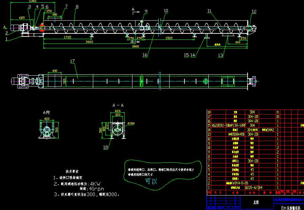The width and height of the screenshot is (304, 210).
Task: Click part callout number 12
Action: (x=254, y=11)
